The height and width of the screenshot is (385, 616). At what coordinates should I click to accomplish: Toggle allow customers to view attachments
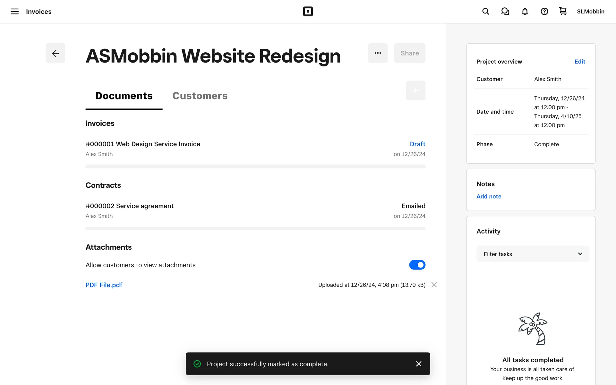click(x=417, y=265)
